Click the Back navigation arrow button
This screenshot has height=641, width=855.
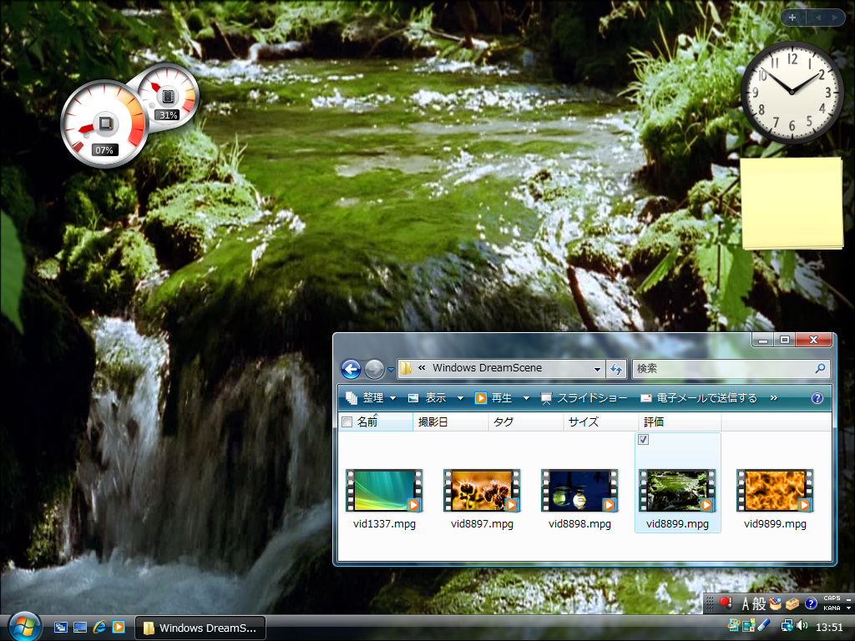pos(351,369)
